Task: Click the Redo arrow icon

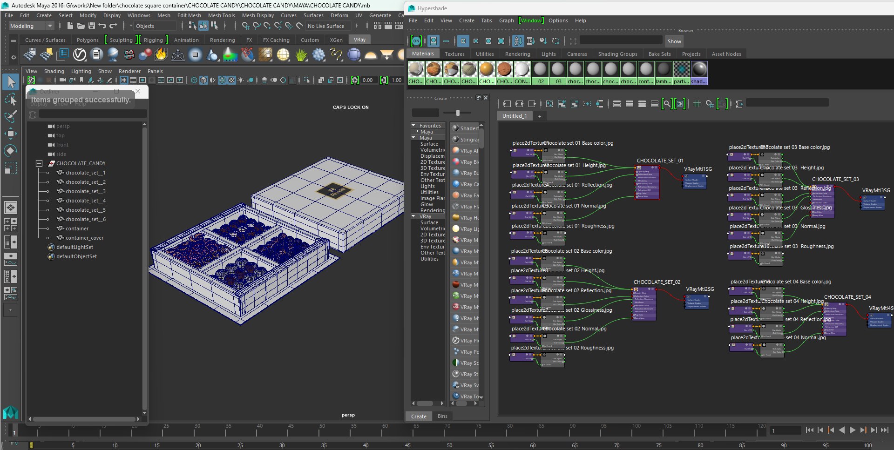Action: pyautogui.click(x=113, y=26)
